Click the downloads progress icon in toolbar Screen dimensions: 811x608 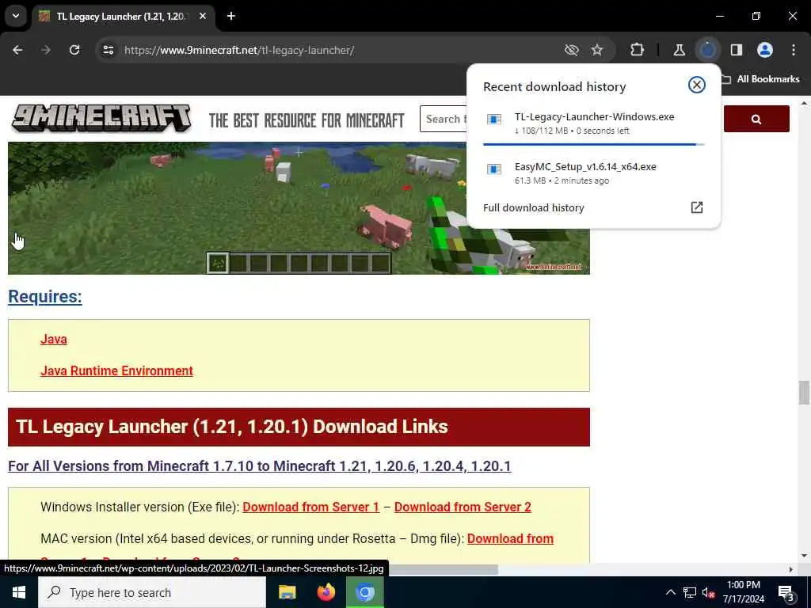tap(707, 50)
